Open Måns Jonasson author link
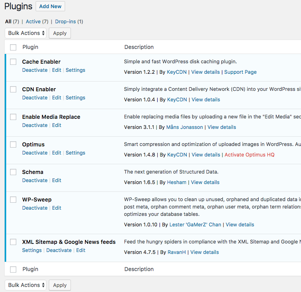The width and height of the screenshot is (301, 292). coord(184,127)
